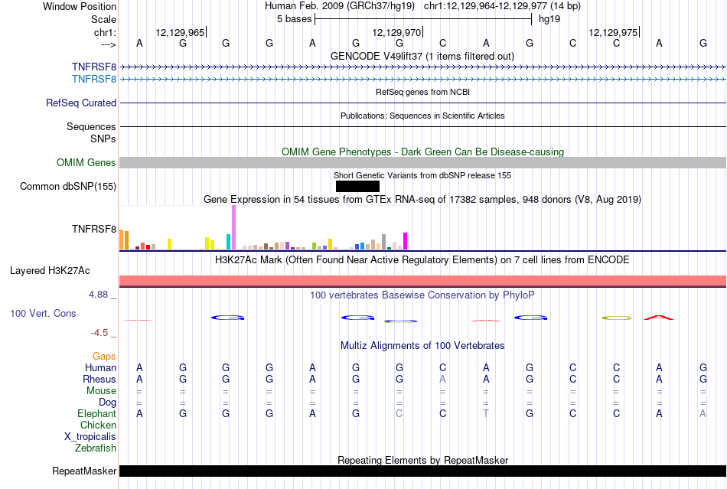Click the chr1:12,129,964-12,129,977 (14 bp) position text
The image size is (727, 489).
click(x=502, y=6)
